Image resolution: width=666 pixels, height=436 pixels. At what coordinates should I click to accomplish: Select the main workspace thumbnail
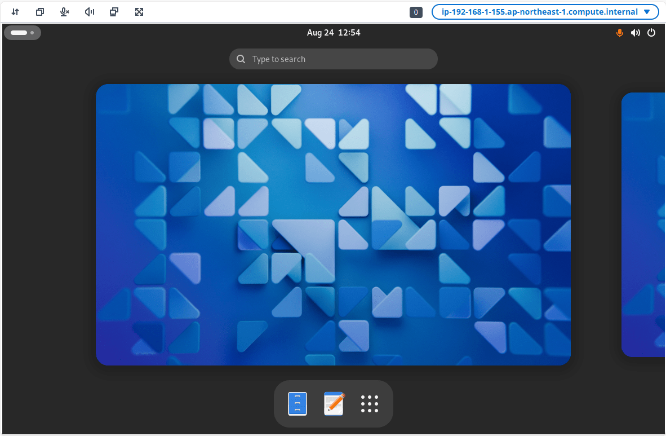pyautogui.click(x=334, y=224)
